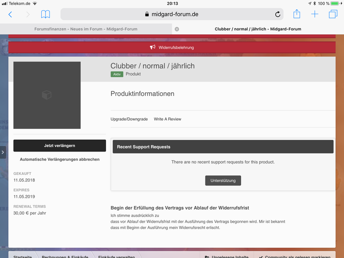Click the renewal price 30,00 € per Jahr
This screenshot has width=344, height=258.
[x=30, y=213]
